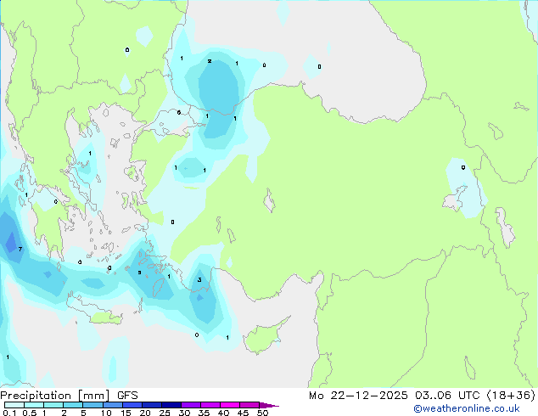Click legend scale label '30'
This screenshot has width=538, height=416.
pos(184,413)
